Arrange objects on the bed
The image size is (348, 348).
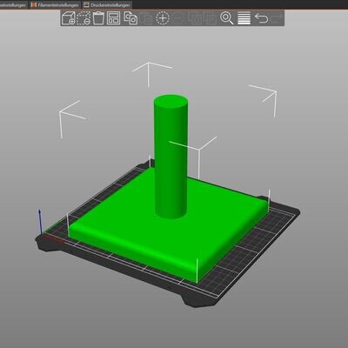[113, 18]
